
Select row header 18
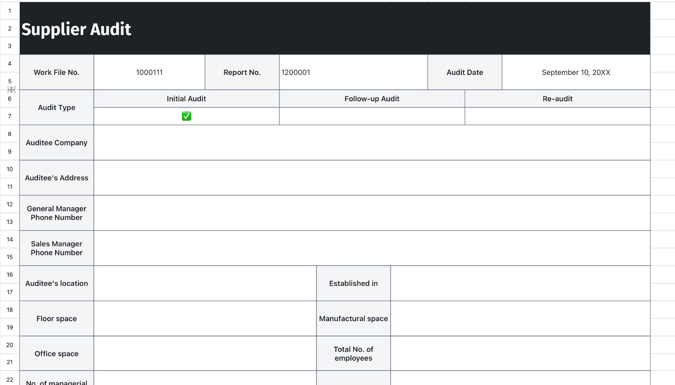[10, 310]
